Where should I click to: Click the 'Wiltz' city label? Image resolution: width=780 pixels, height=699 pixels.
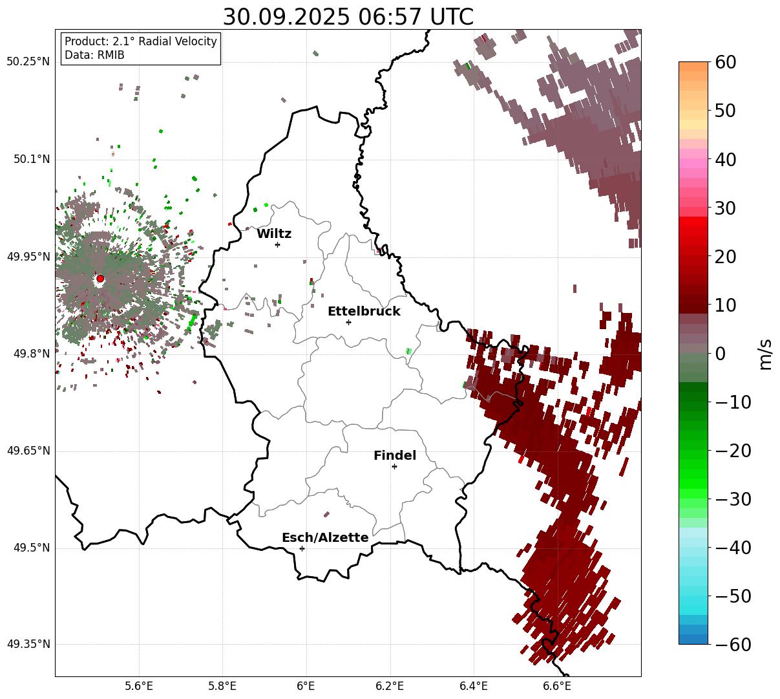[x=274, y=234]
